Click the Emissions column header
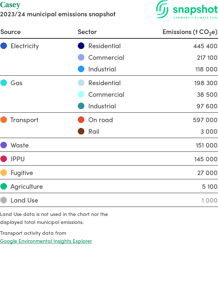The width and height of the screenshot is (218, 308). 190,32
